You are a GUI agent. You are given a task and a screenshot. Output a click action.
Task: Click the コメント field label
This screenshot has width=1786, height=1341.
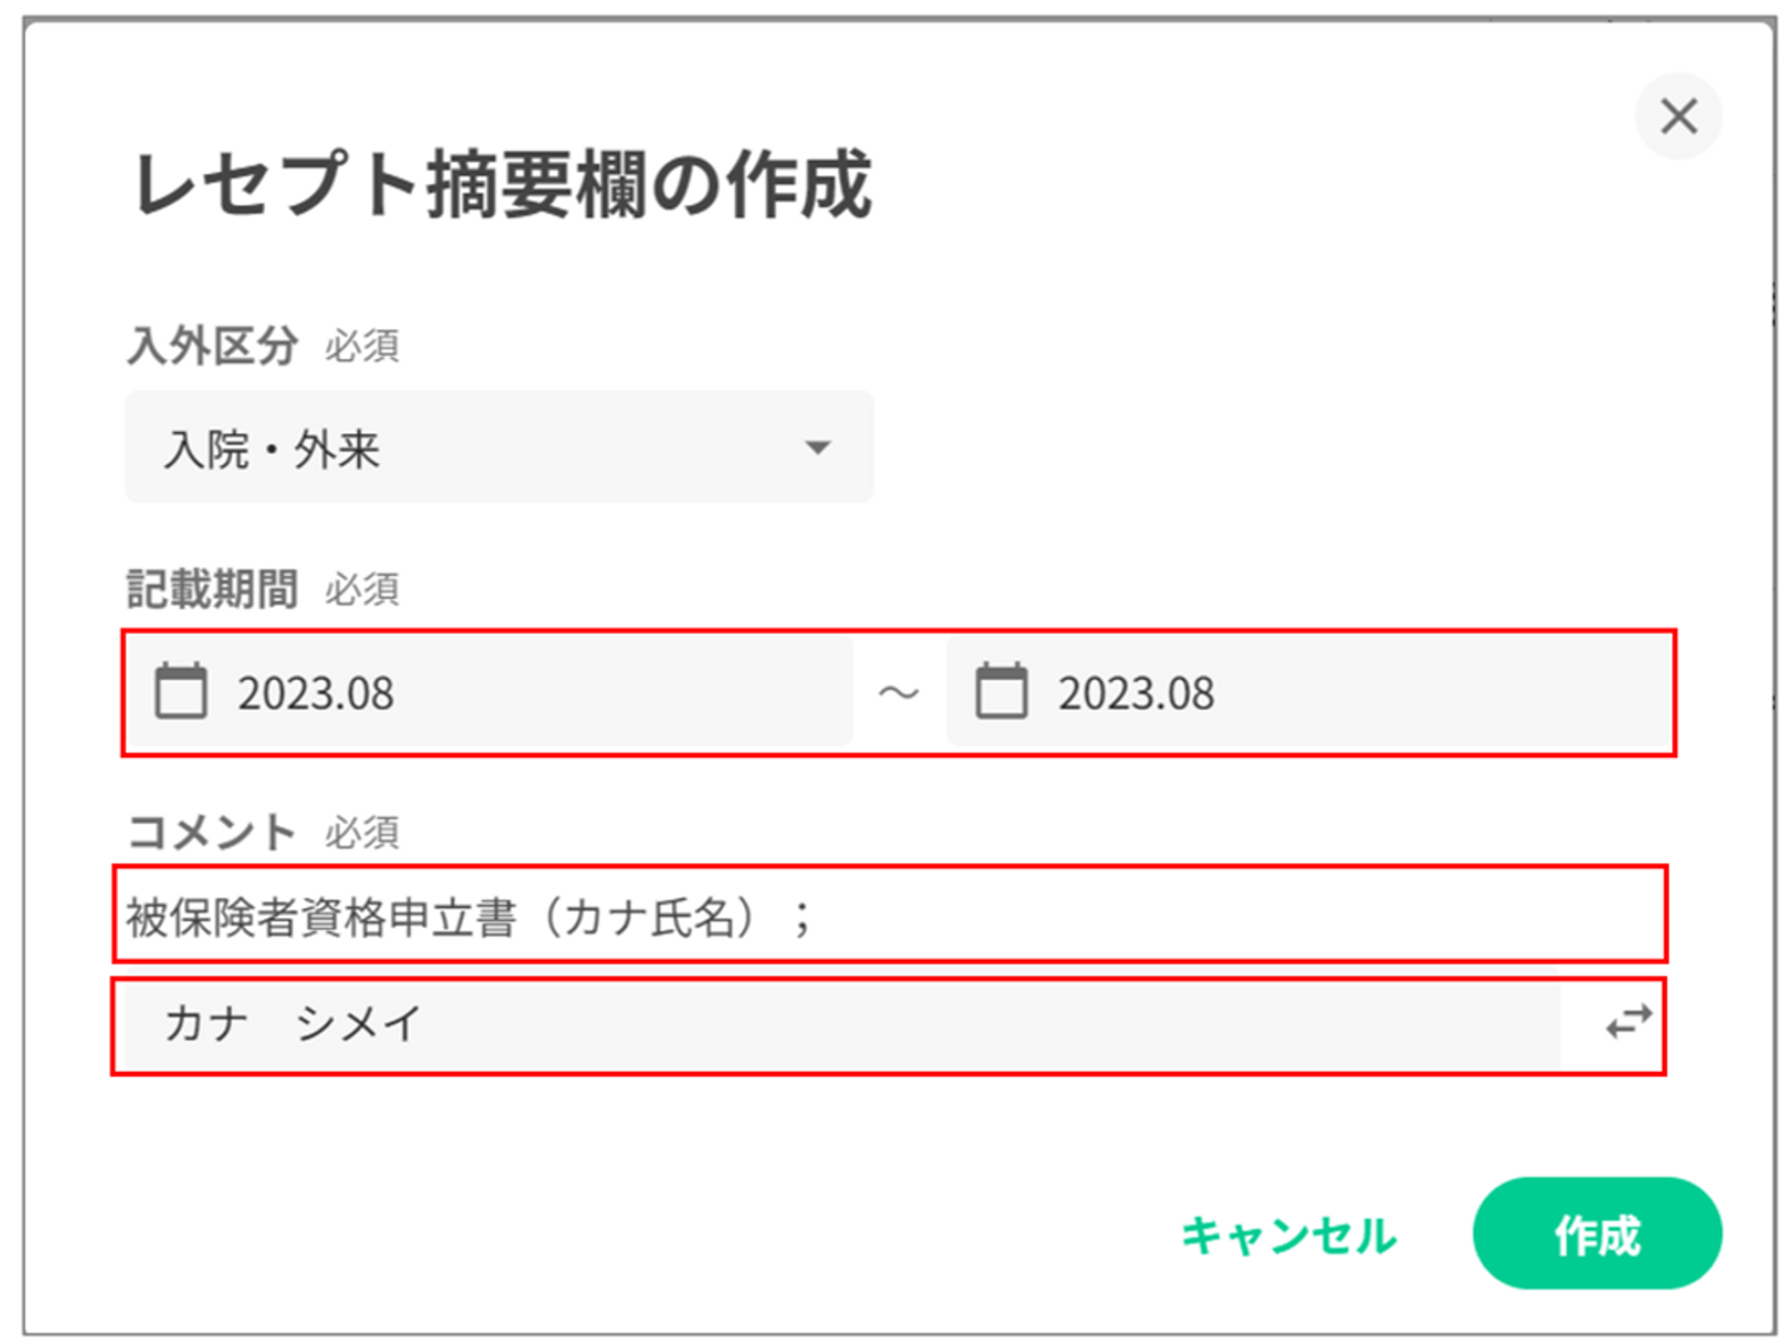[x=213, y=832]
